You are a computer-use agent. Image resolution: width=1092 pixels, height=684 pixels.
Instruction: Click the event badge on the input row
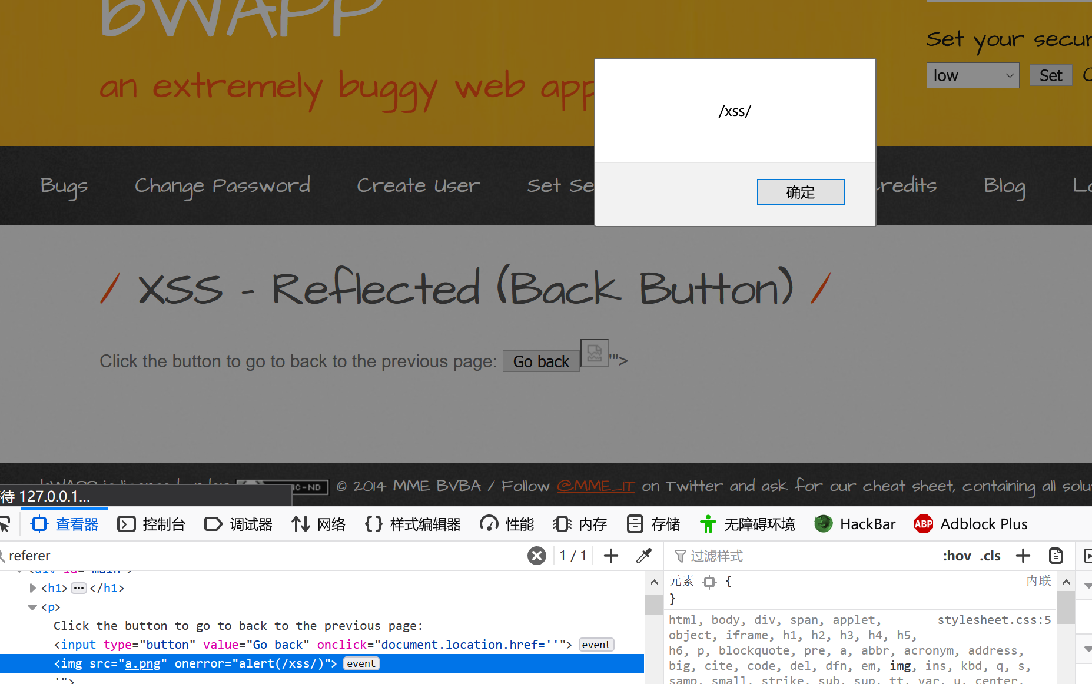[x=596, y=645]
